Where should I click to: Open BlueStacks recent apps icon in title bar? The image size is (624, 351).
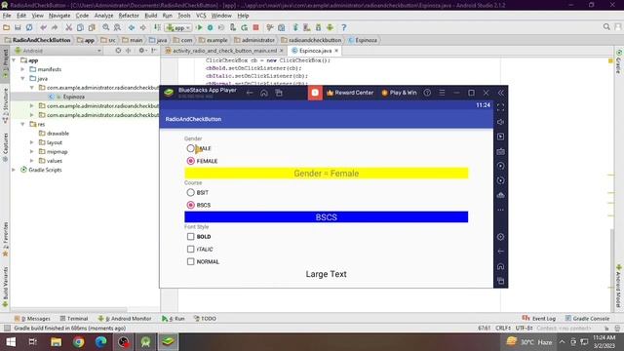click(x=279, y=93)
